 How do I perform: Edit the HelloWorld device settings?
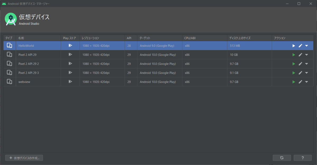(300, 46)
